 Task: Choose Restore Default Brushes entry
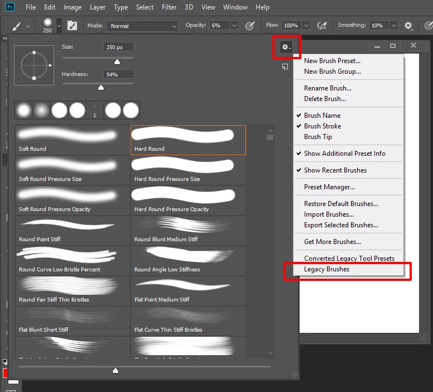click(x=348, y=204)
